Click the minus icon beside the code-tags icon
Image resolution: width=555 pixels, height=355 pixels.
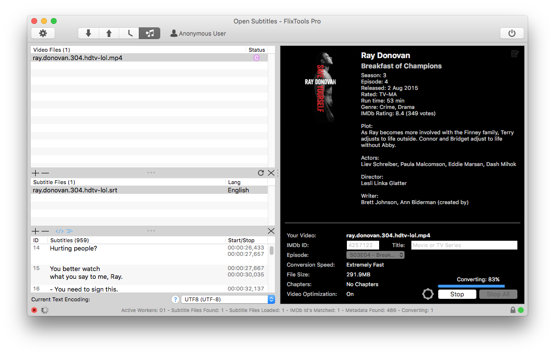(x=45, y=231)
